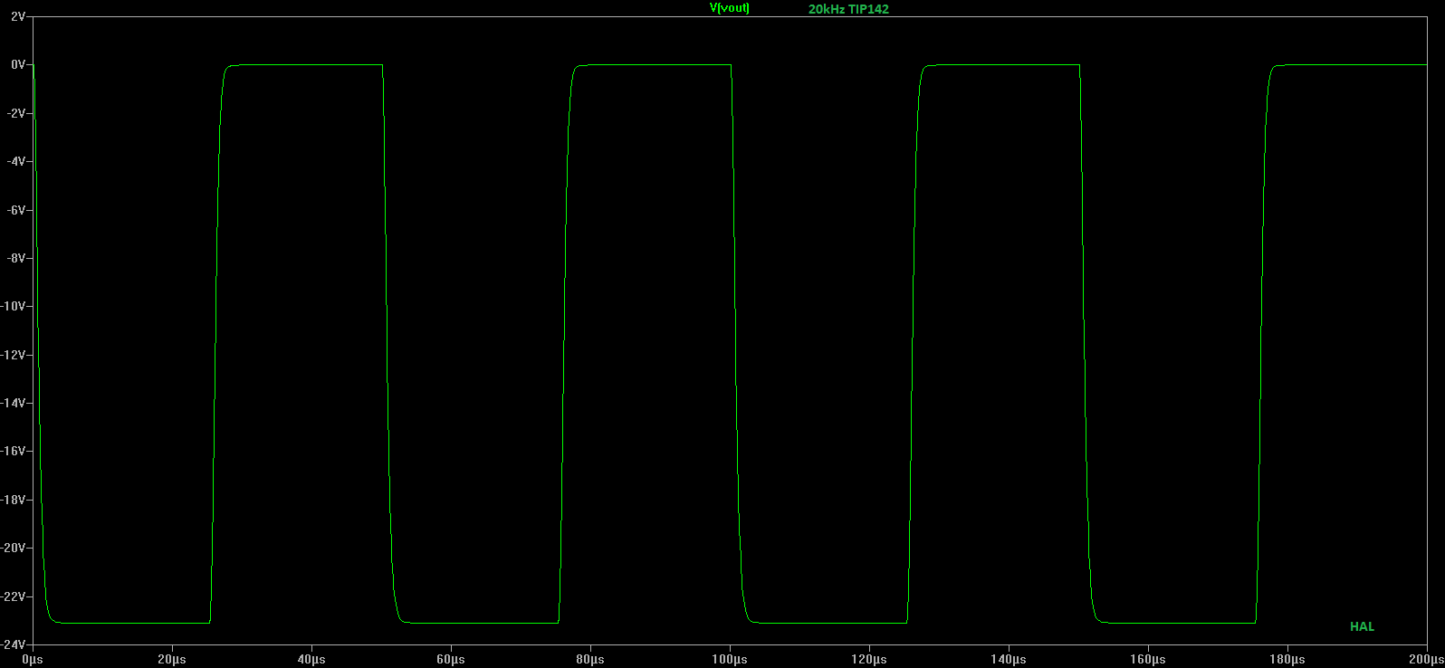Click the 60µs time axis label
Viewport: 1445px width, 668px height.
coord(451,660)
